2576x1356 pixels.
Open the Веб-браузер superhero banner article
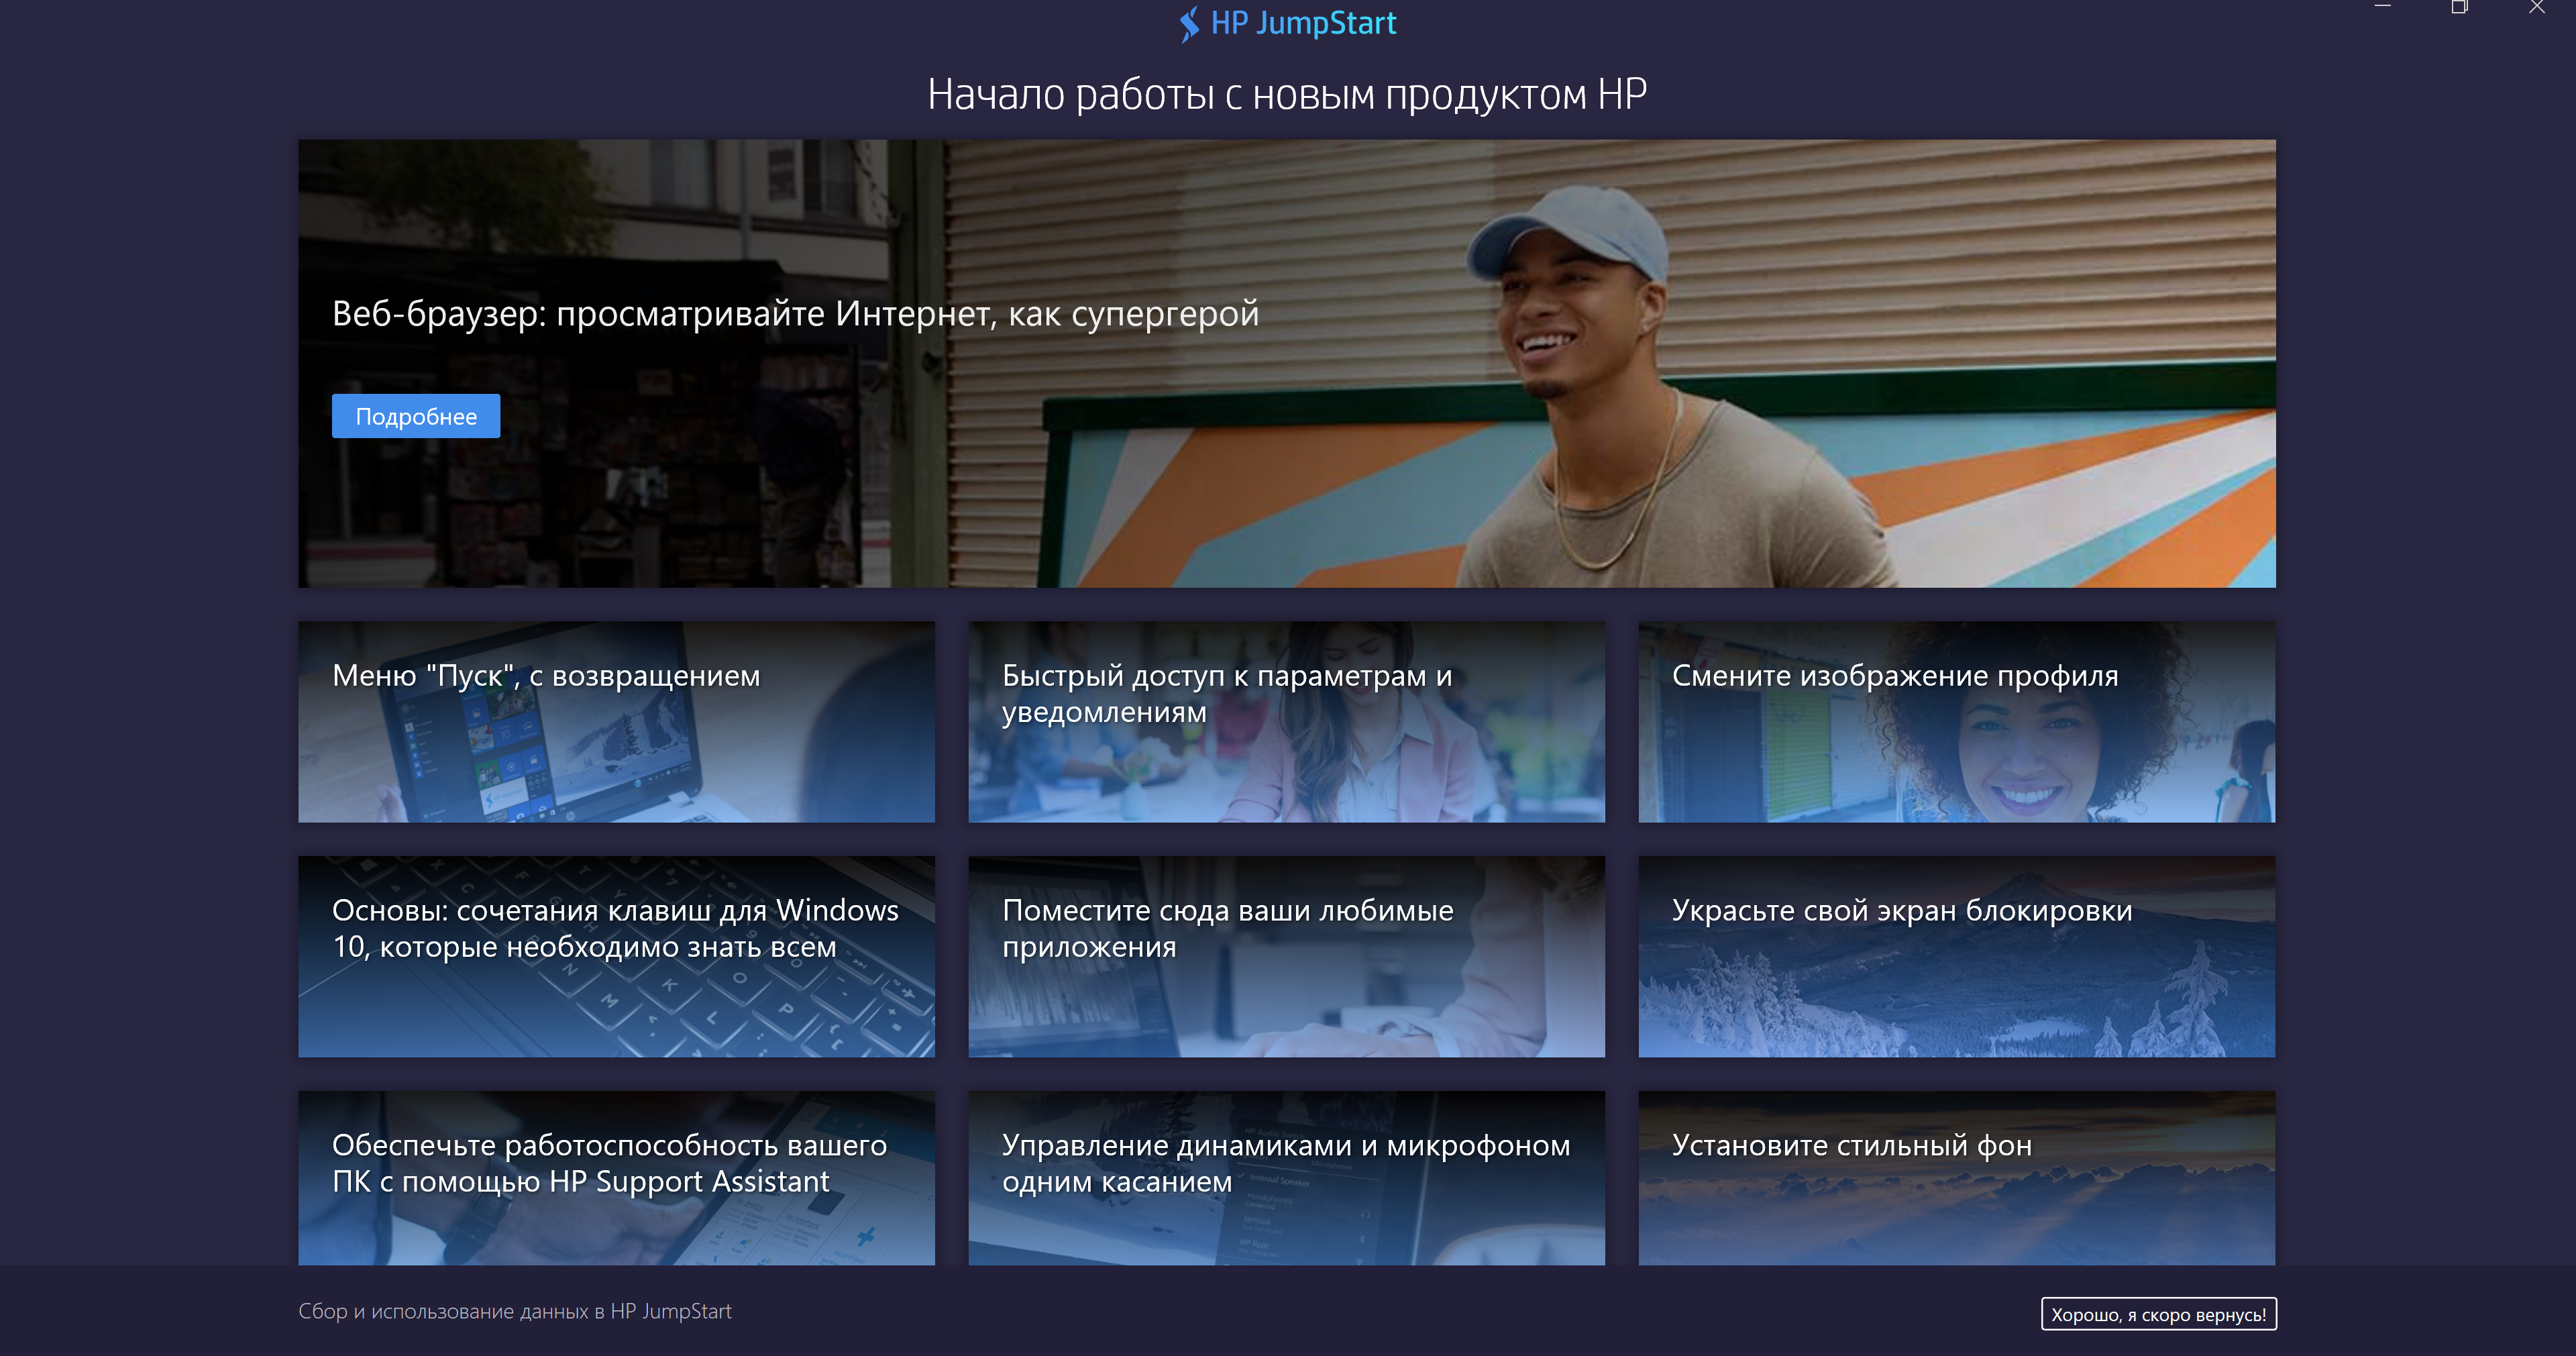click(x=1286, y=363)
